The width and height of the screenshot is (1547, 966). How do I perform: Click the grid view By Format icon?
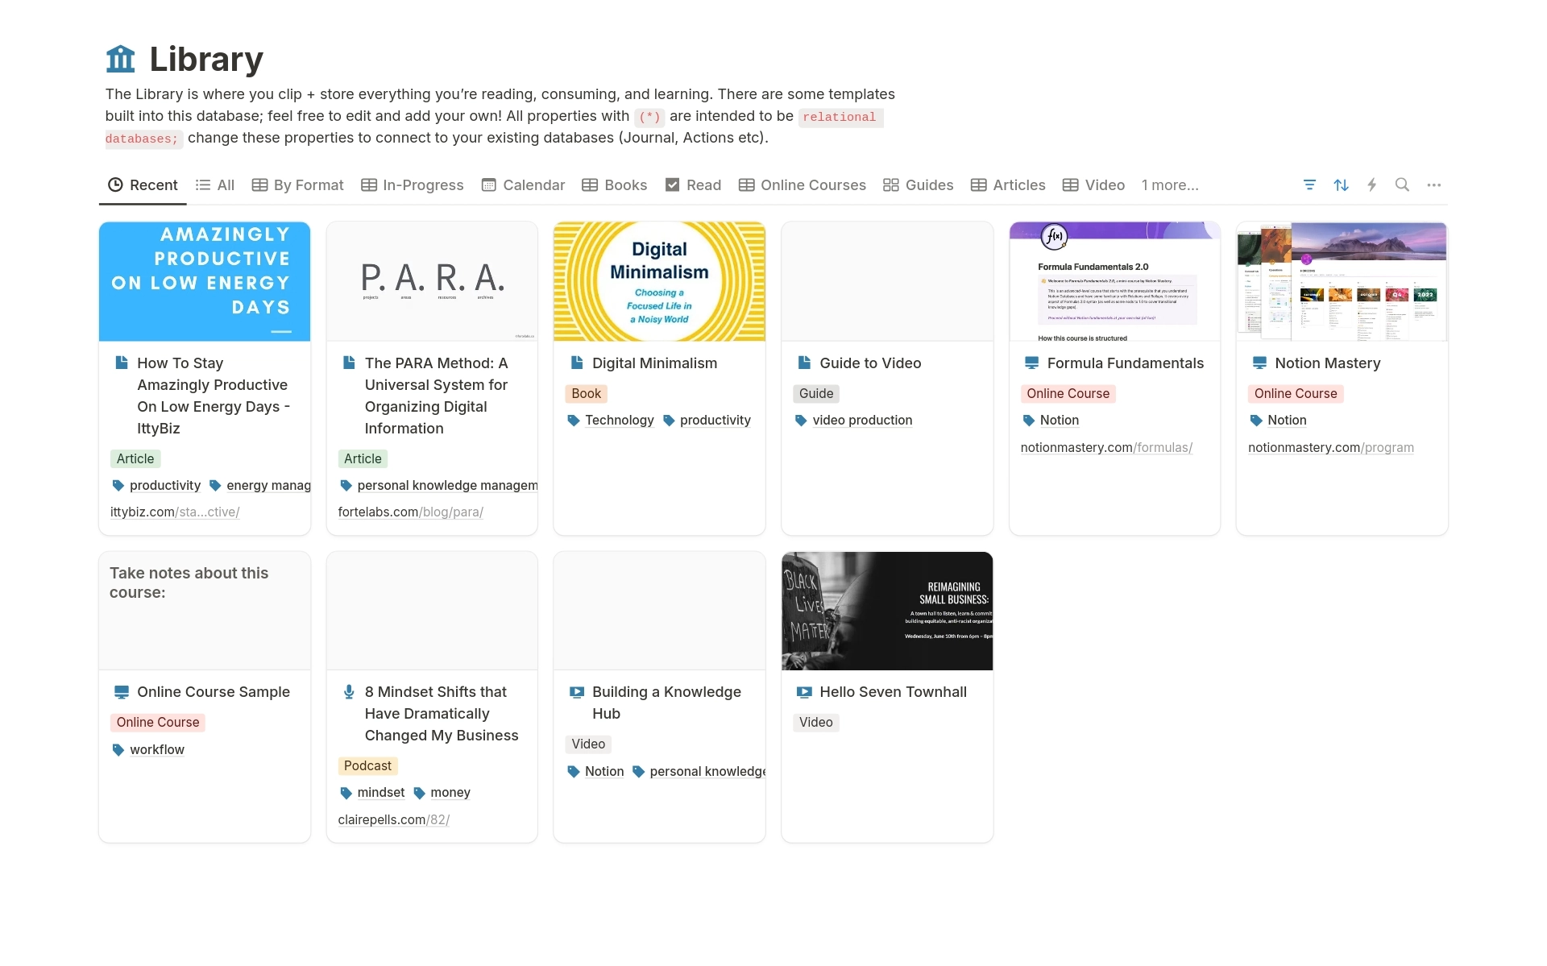tap(259, 184)
